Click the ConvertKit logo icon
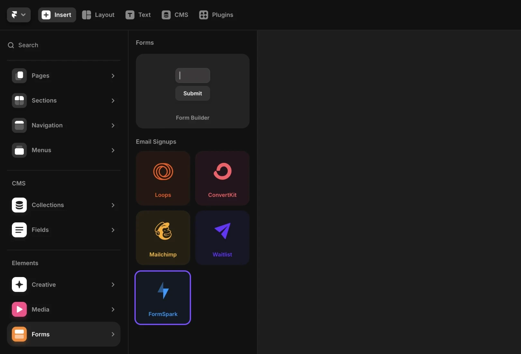Image resolution: width=521 pixels, height=354 pixels. point(223,171)
